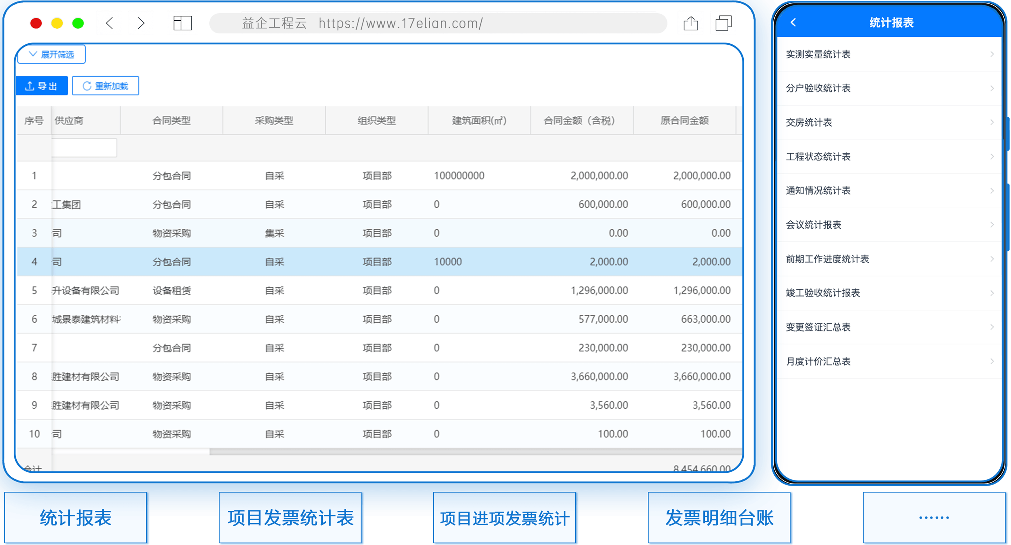Screen dimensions: 1011x545
Task: Open 交房统计表 in the phone list
Action: tap(889, 122)
